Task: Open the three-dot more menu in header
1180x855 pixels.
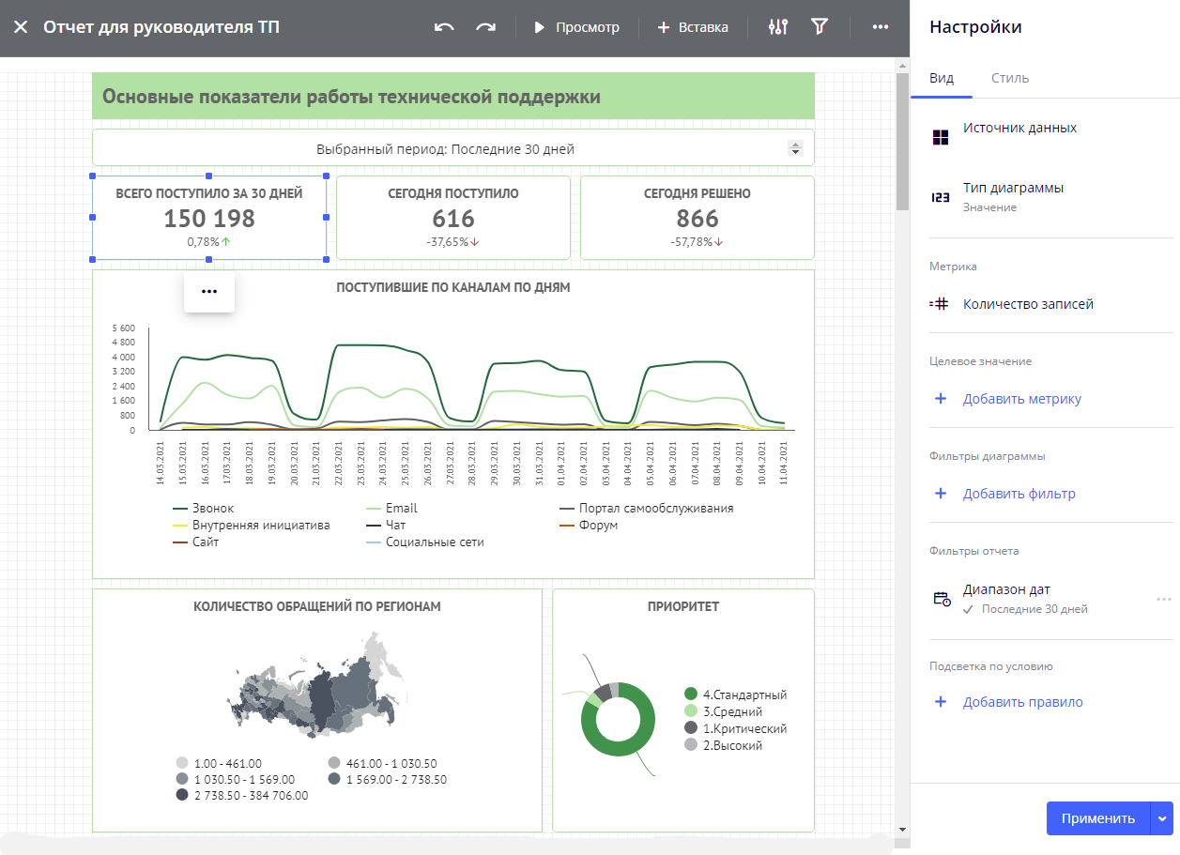Action: [880, 27]
